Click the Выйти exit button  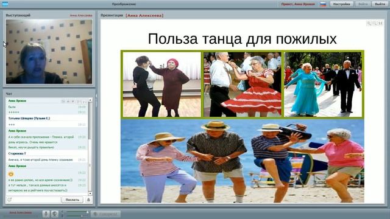(x=380, y=4)
